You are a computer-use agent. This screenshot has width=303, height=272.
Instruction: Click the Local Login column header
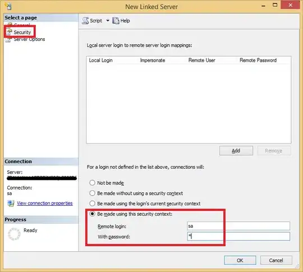[100, 60]
